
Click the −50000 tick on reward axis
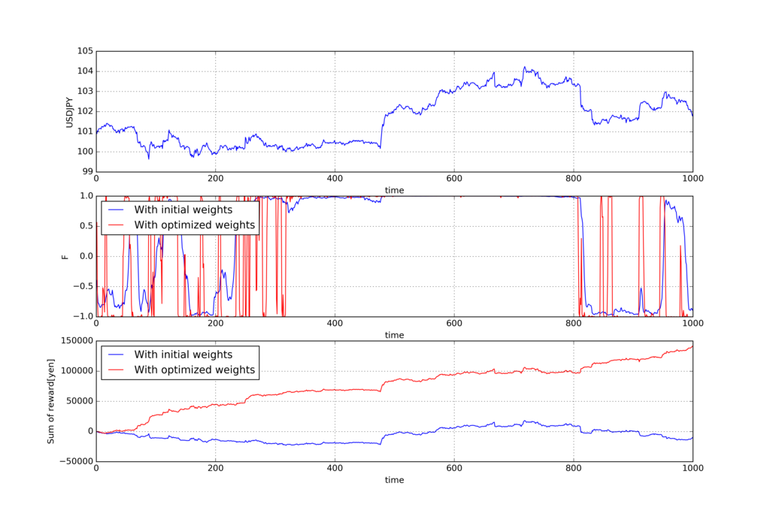(76, 461)
